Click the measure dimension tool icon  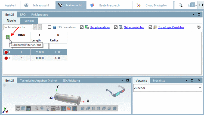pos(53,108)
